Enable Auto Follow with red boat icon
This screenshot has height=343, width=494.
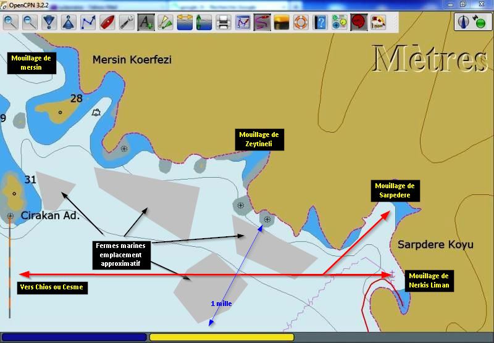click(x=107, y=23)
